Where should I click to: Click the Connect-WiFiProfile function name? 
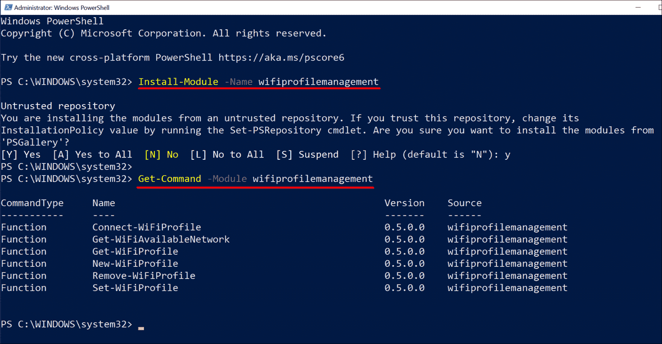146,227
